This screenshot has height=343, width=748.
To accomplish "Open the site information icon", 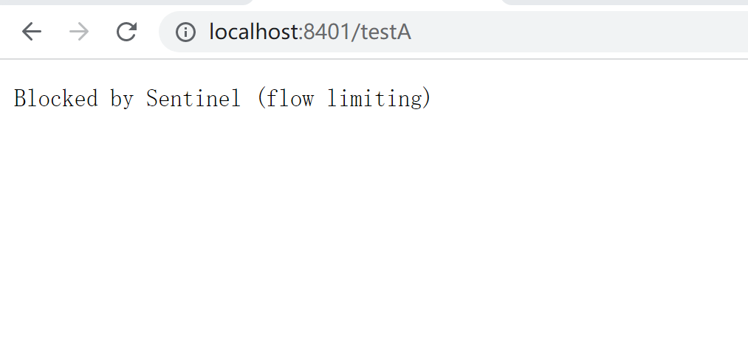I will pos(185,32).
